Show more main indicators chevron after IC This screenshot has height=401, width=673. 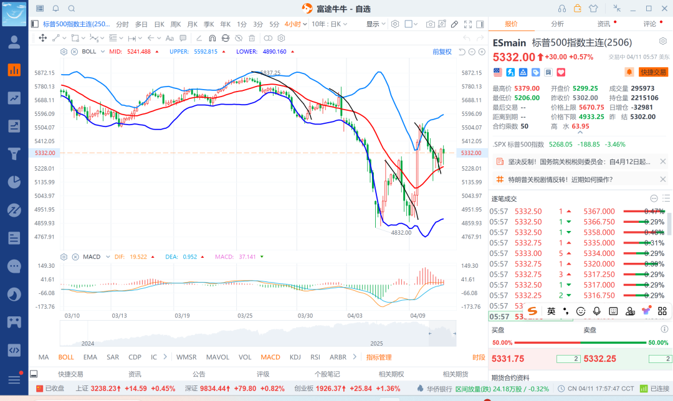pos(165,357)
